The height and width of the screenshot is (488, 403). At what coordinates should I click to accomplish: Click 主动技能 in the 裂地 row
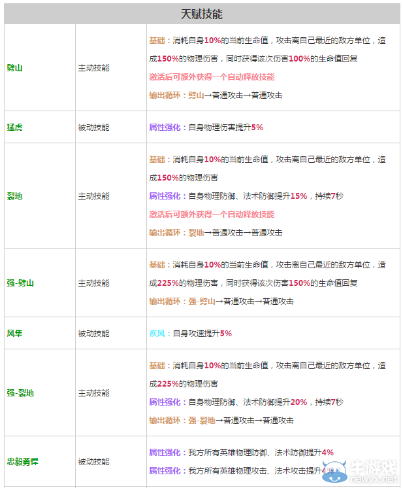[93, 196]
